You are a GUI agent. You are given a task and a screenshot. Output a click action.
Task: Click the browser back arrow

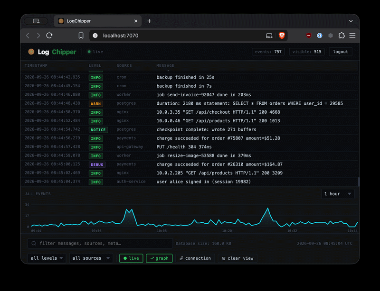pyautogui.click(x=28, y=36)
